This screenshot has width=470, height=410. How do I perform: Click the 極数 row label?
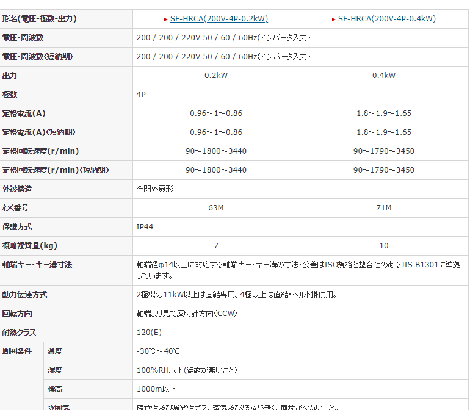10,95
